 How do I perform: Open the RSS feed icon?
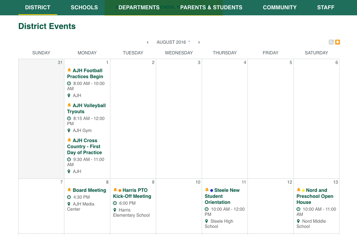pyautogui.click(x=331, y=42)
